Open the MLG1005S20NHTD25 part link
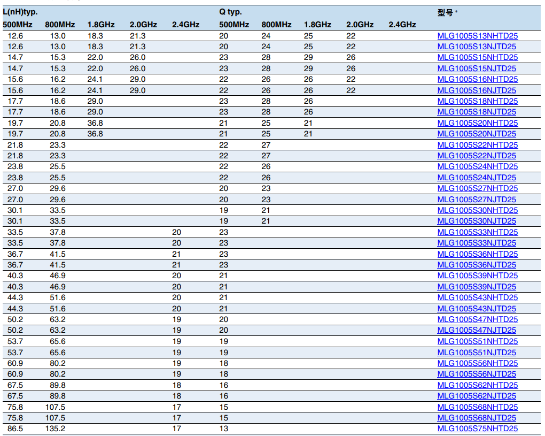 coord(477,123)
